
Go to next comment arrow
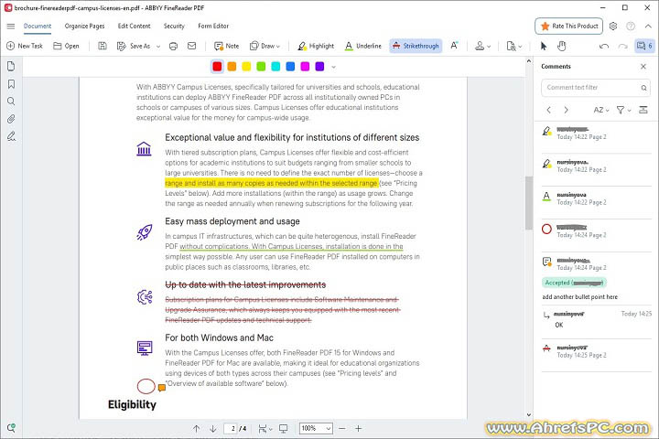pyautogui.click(x=567, y=110)
